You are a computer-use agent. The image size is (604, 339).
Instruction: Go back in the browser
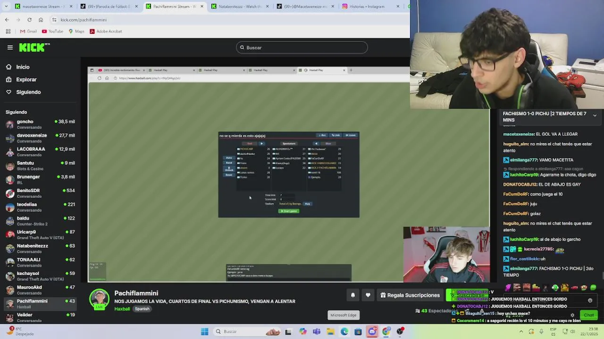point(7,20)
